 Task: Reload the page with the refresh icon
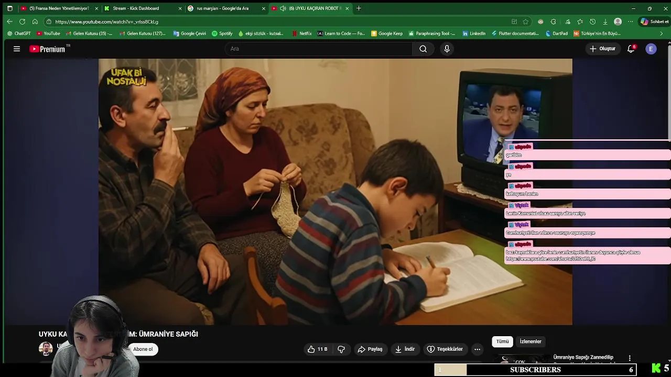click(22, 21)
